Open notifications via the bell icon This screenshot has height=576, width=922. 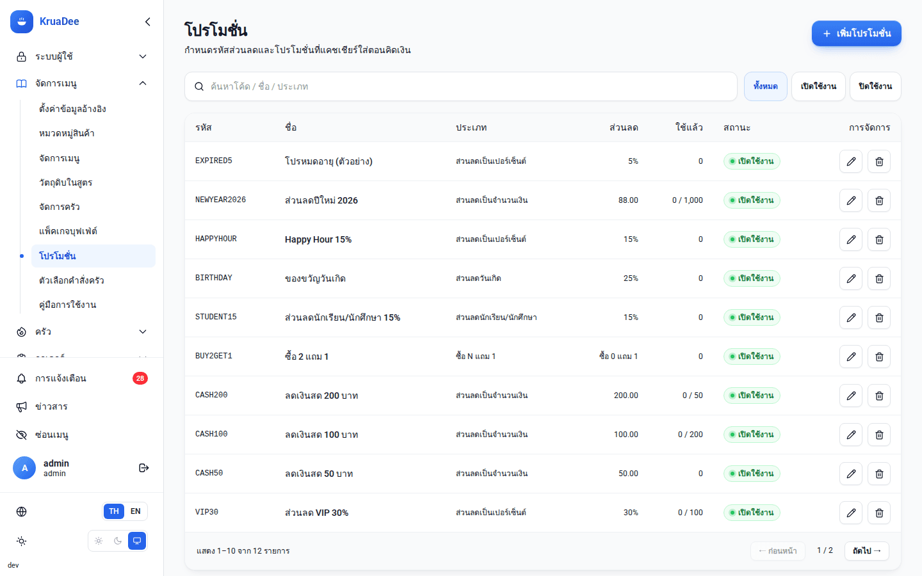[x=22, y=378]
